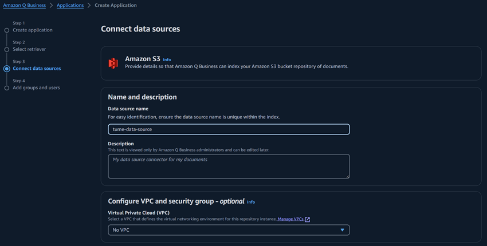The height and width of the screenshot is (246, 487).
Task: Click the Manage VPCs external link icon
Action: 308,220
